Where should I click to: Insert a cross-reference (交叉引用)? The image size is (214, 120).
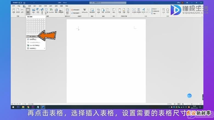[107, 11]
